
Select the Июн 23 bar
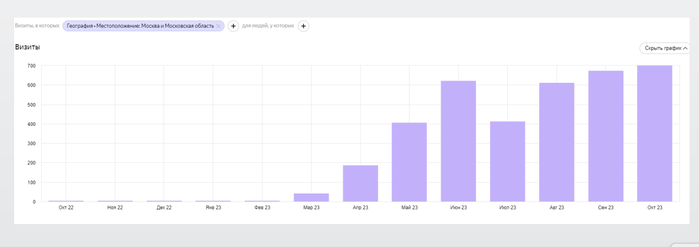click(x=458, y=141)
